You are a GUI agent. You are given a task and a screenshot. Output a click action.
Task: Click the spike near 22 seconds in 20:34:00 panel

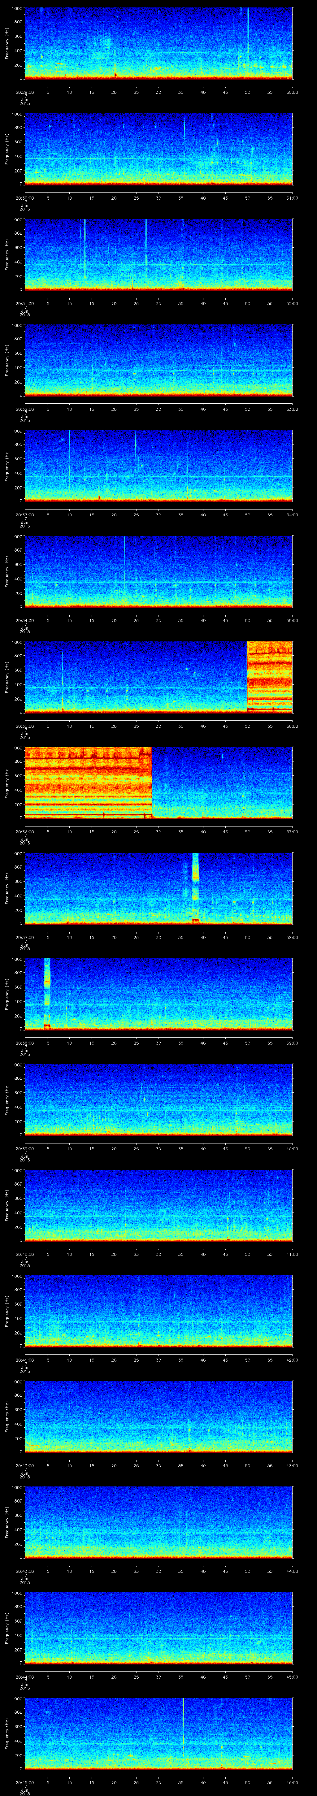tap(125, 558)
